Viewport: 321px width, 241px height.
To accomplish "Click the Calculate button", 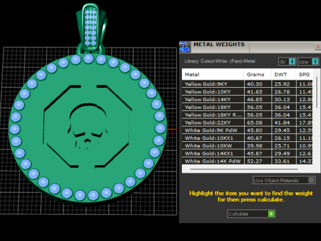I will click(x=251, y=214).
